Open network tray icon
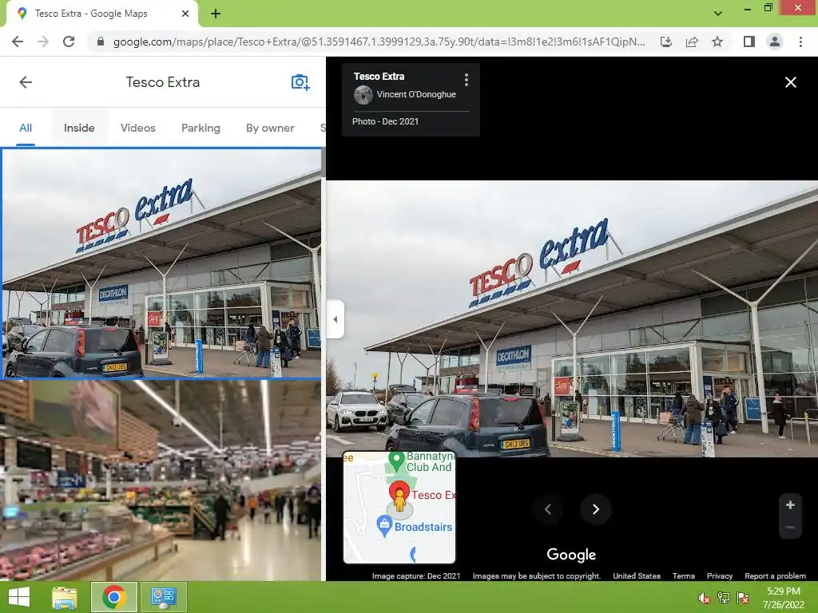Screen dimensions: 818x613 pos(724,598)
